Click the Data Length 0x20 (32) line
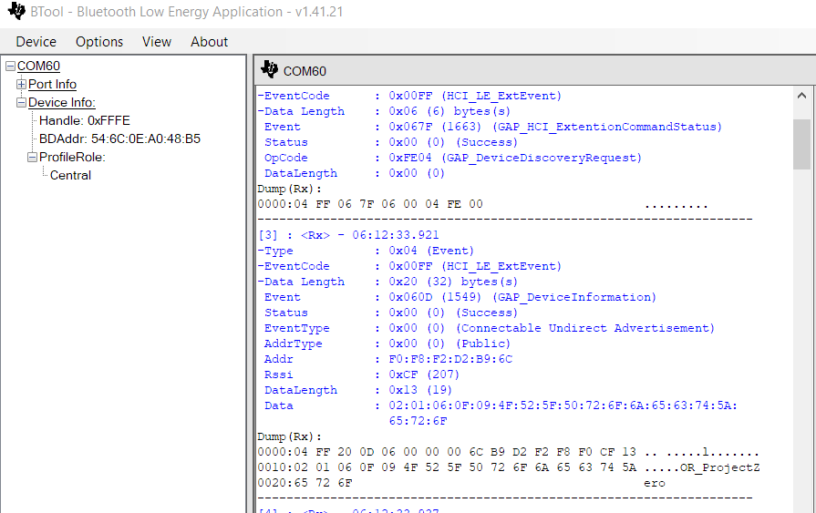 (387, 282)
